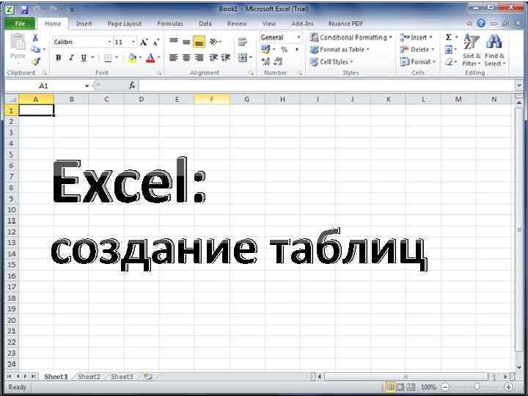Image resolution: width=528 pixels, height=396 pixels.
Task: Switch to Page Layout view icon
Action: pyautogui.click(x=400, y=387)
